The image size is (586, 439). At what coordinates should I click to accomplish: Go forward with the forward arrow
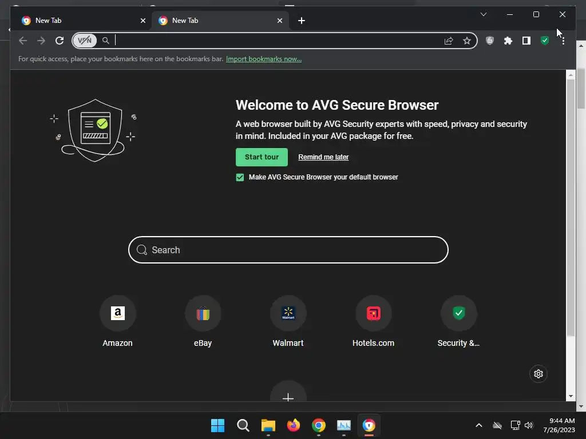pyautogui.click(x=41, y=41)
